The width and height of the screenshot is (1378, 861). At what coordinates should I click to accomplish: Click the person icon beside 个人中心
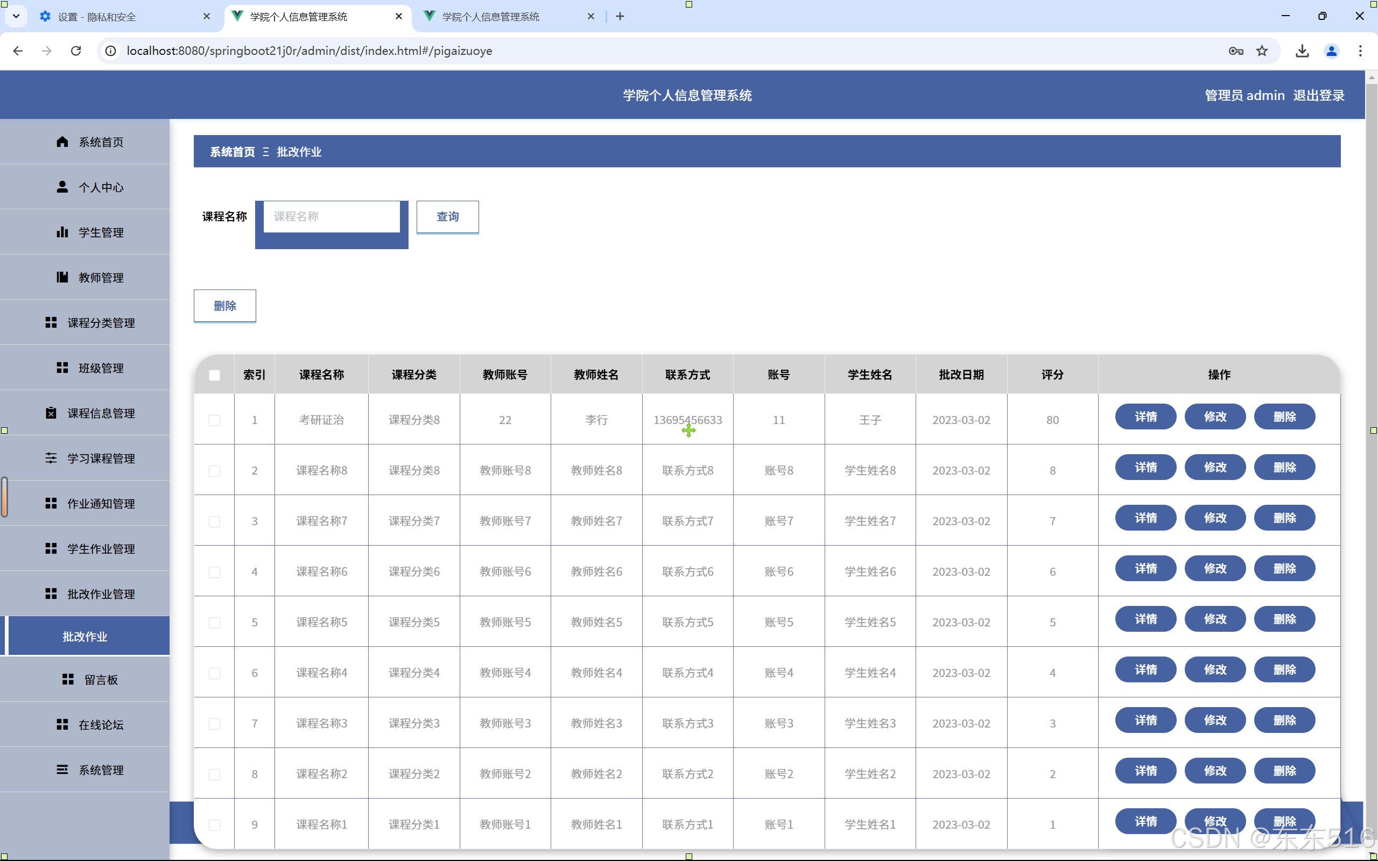(x=62, y=187)
